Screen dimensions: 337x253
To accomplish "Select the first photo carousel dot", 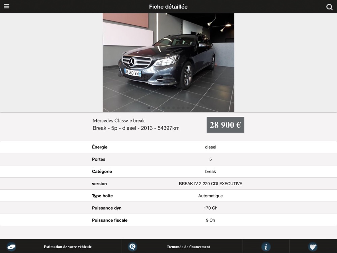I will pyautogui.click(x=149, y=108).
